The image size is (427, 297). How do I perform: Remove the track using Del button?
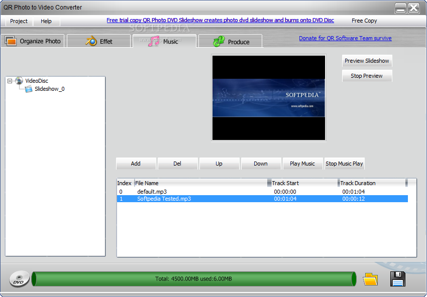(177, 164)
